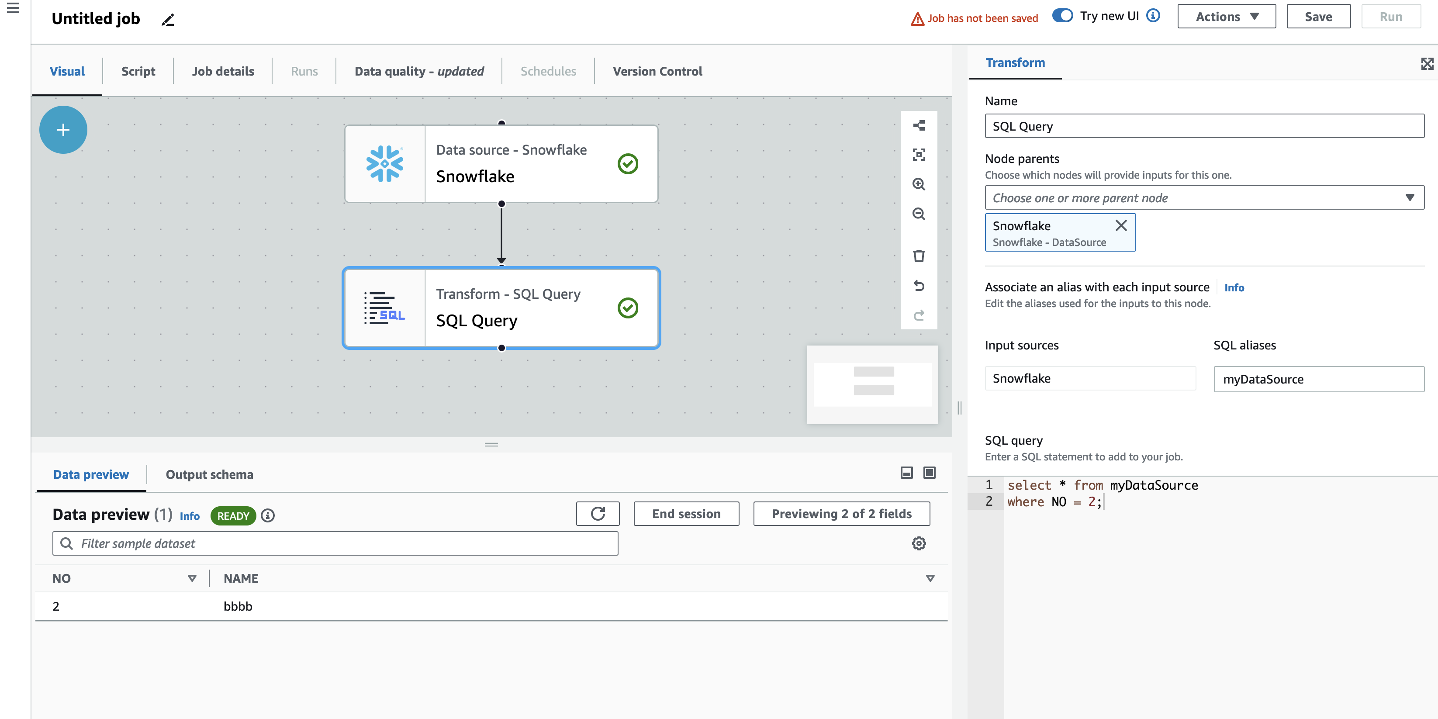Remove Snowflake from node parents

pyautogui.click(x=1121, y=225)
